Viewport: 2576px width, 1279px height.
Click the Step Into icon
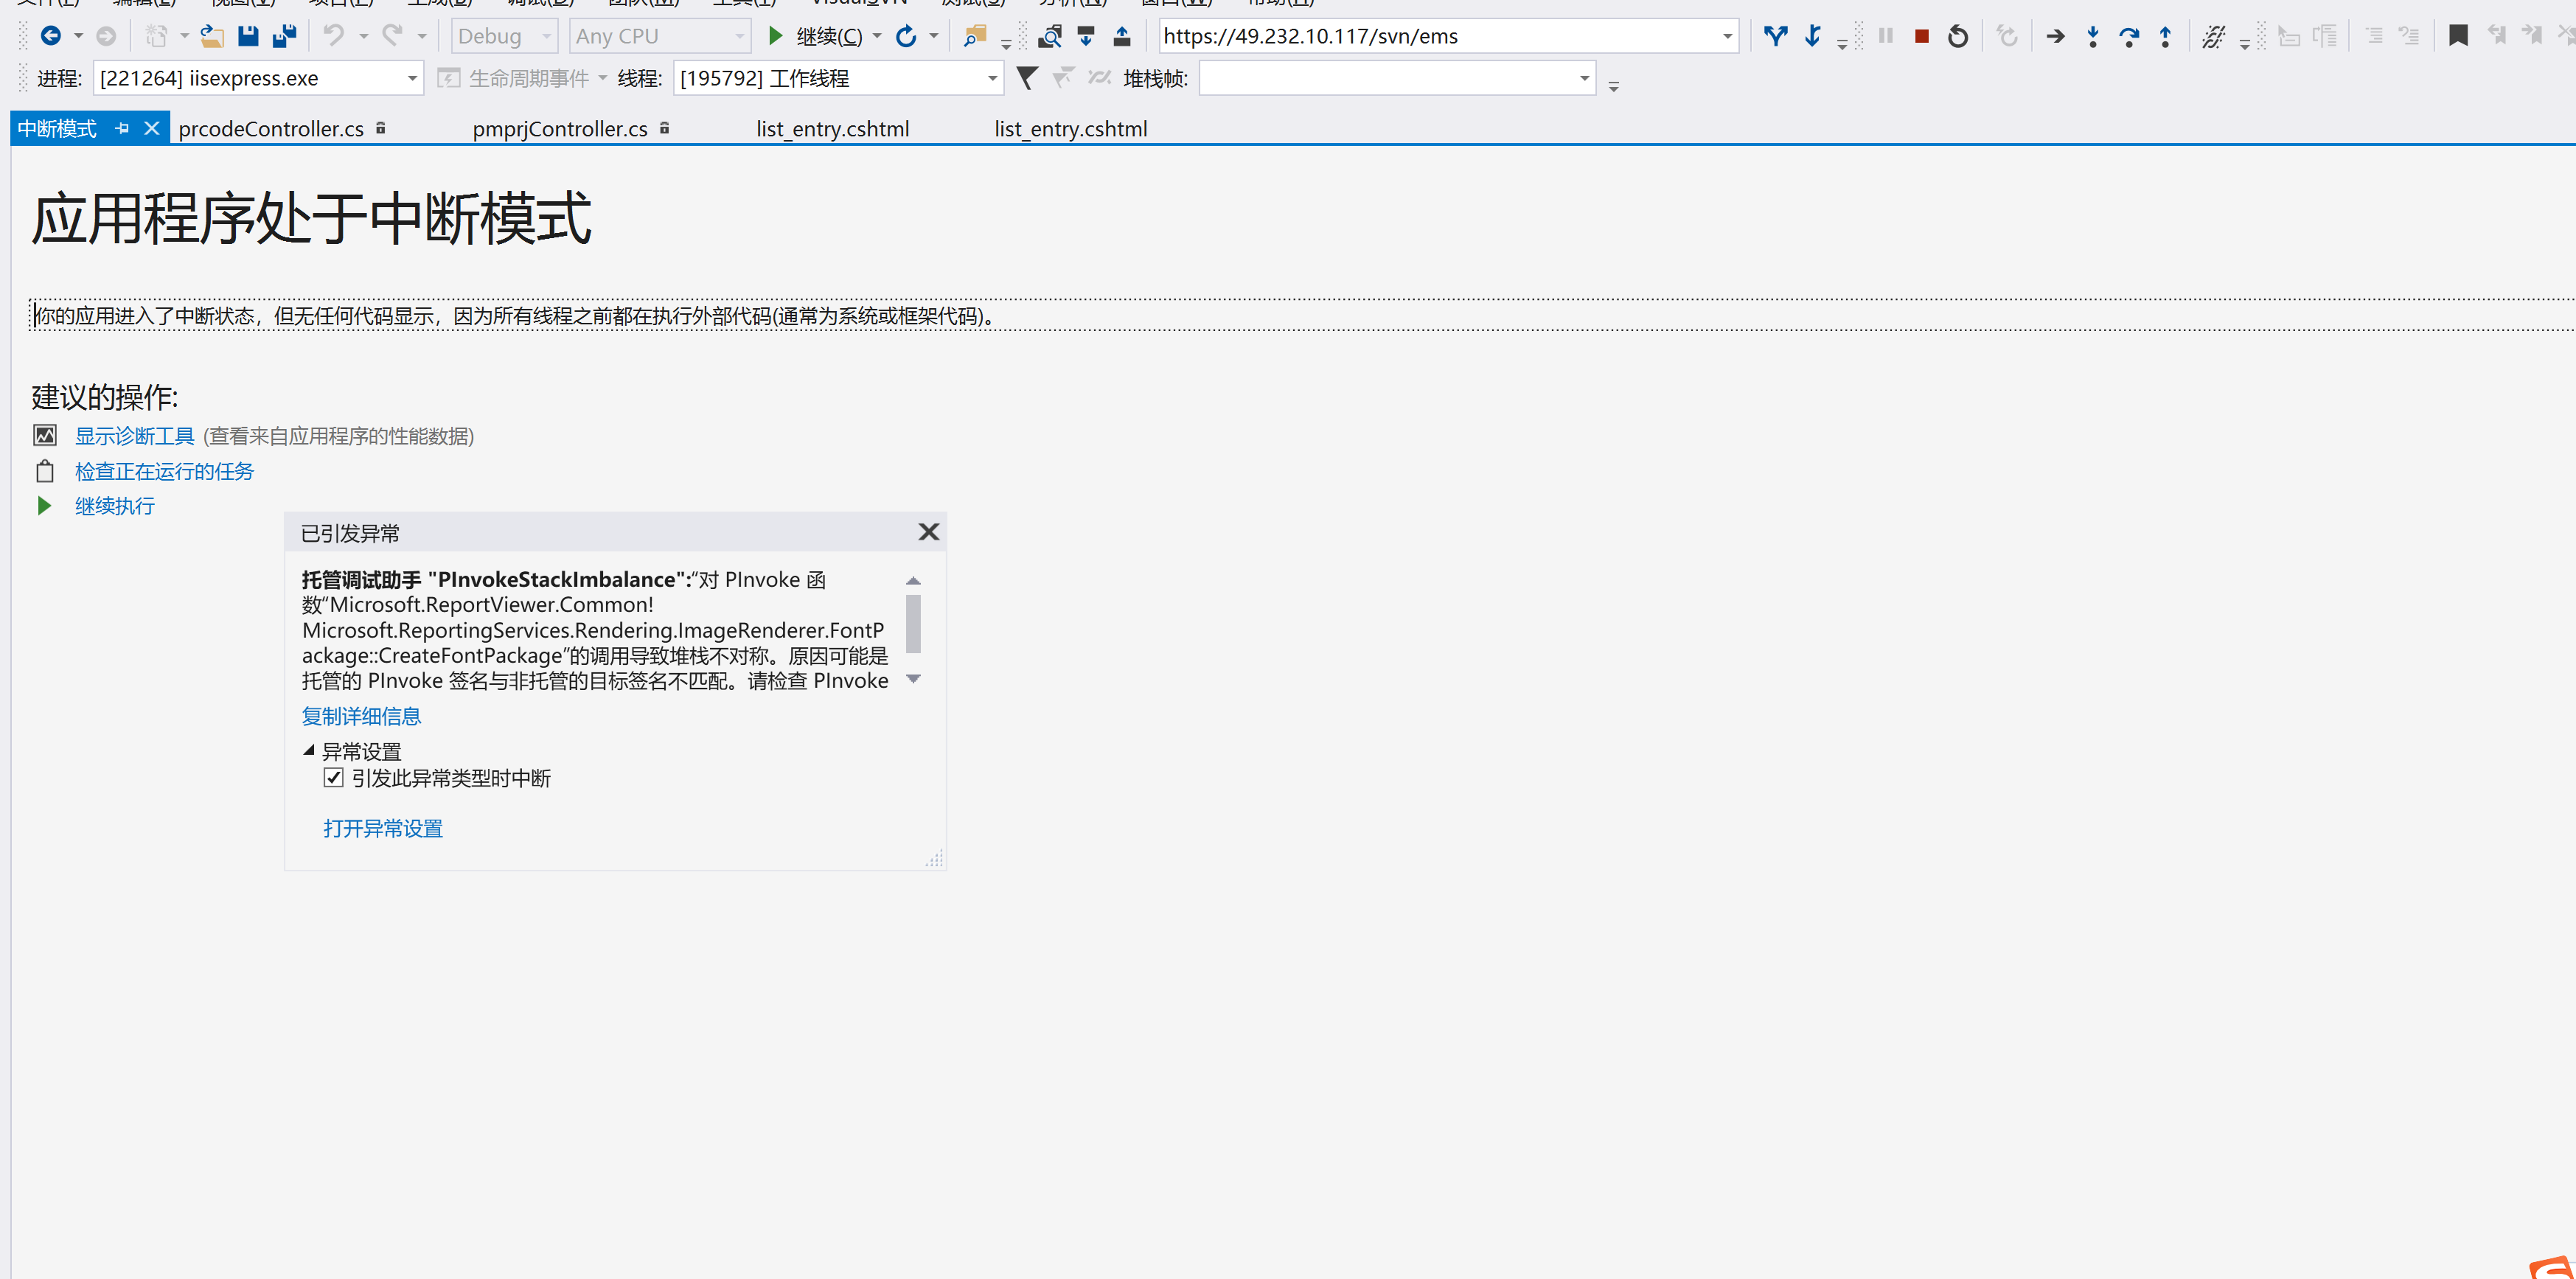tap(2092, 37)
